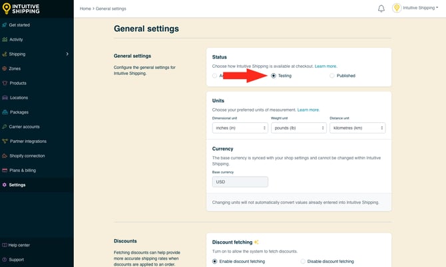Select Disable discount fetching option

303,261
